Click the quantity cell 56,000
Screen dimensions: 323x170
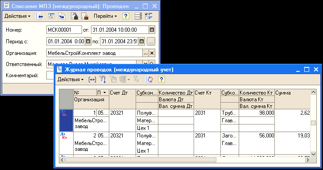click(x=257, y=135)
